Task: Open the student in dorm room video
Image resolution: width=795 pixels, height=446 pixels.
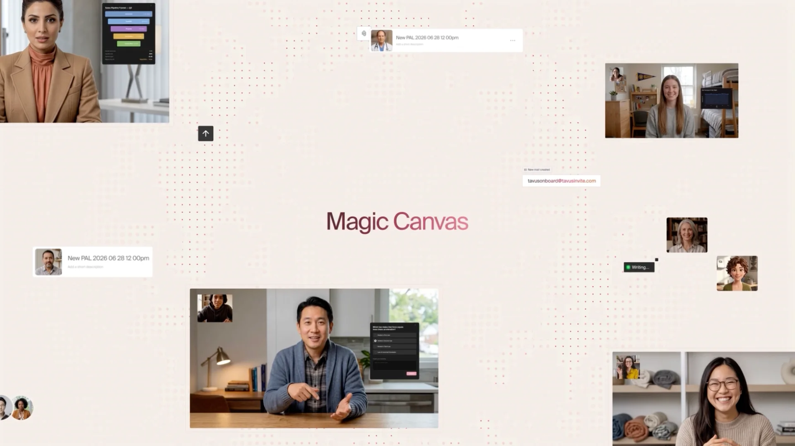Action: 672,100
